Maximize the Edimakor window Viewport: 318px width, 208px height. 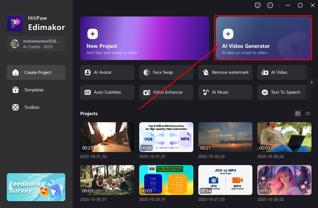[x=300, y=5]
